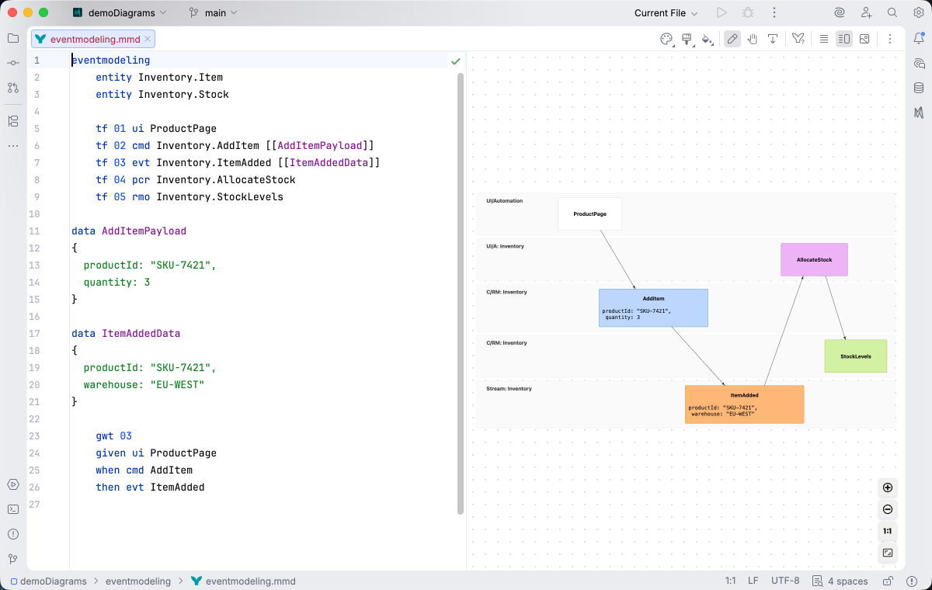Click the AddItemPayload reference on line 6
Image resolution: width=932 pixels, height=590 pixels.
click(319, 145)
